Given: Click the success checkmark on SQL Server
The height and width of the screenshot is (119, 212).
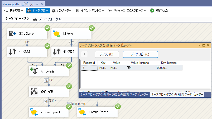Looking at the screenshot, I should point(47,28).
